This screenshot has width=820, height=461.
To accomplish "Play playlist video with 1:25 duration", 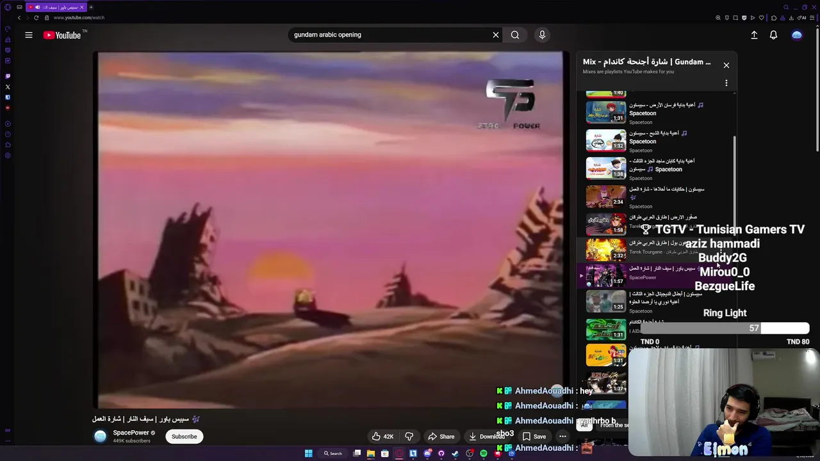I will pos(606,301).
